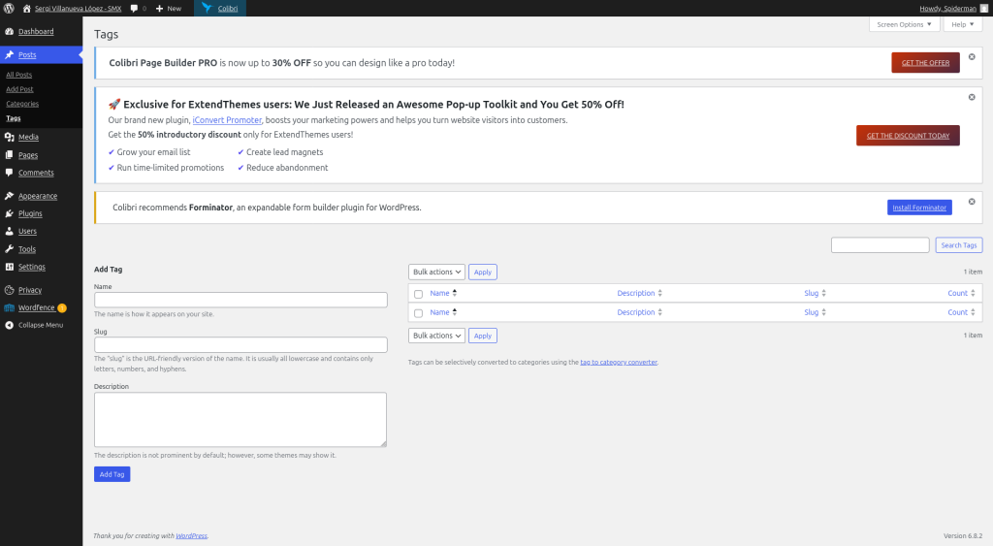Collapse the admin sidebar menu
This screenshot has height=546, width=993.
40,325
